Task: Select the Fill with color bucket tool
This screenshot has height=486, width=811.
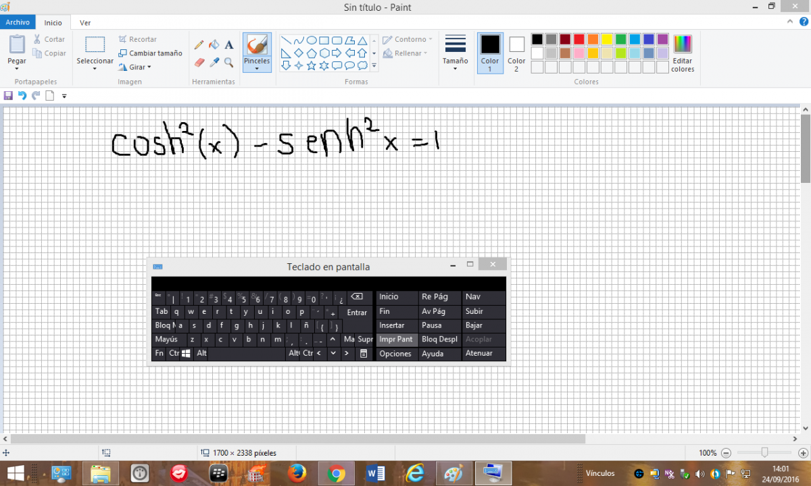Action: pos(214,45)
